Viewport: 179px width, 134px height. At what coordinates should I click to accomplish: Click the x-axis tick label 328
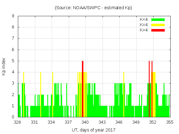pos(18,122)
